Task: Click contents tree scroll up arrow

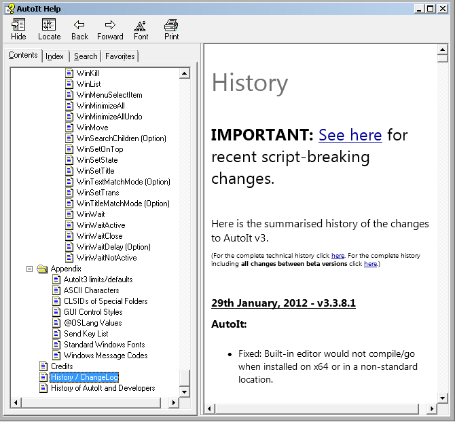Action: (184, 73)
